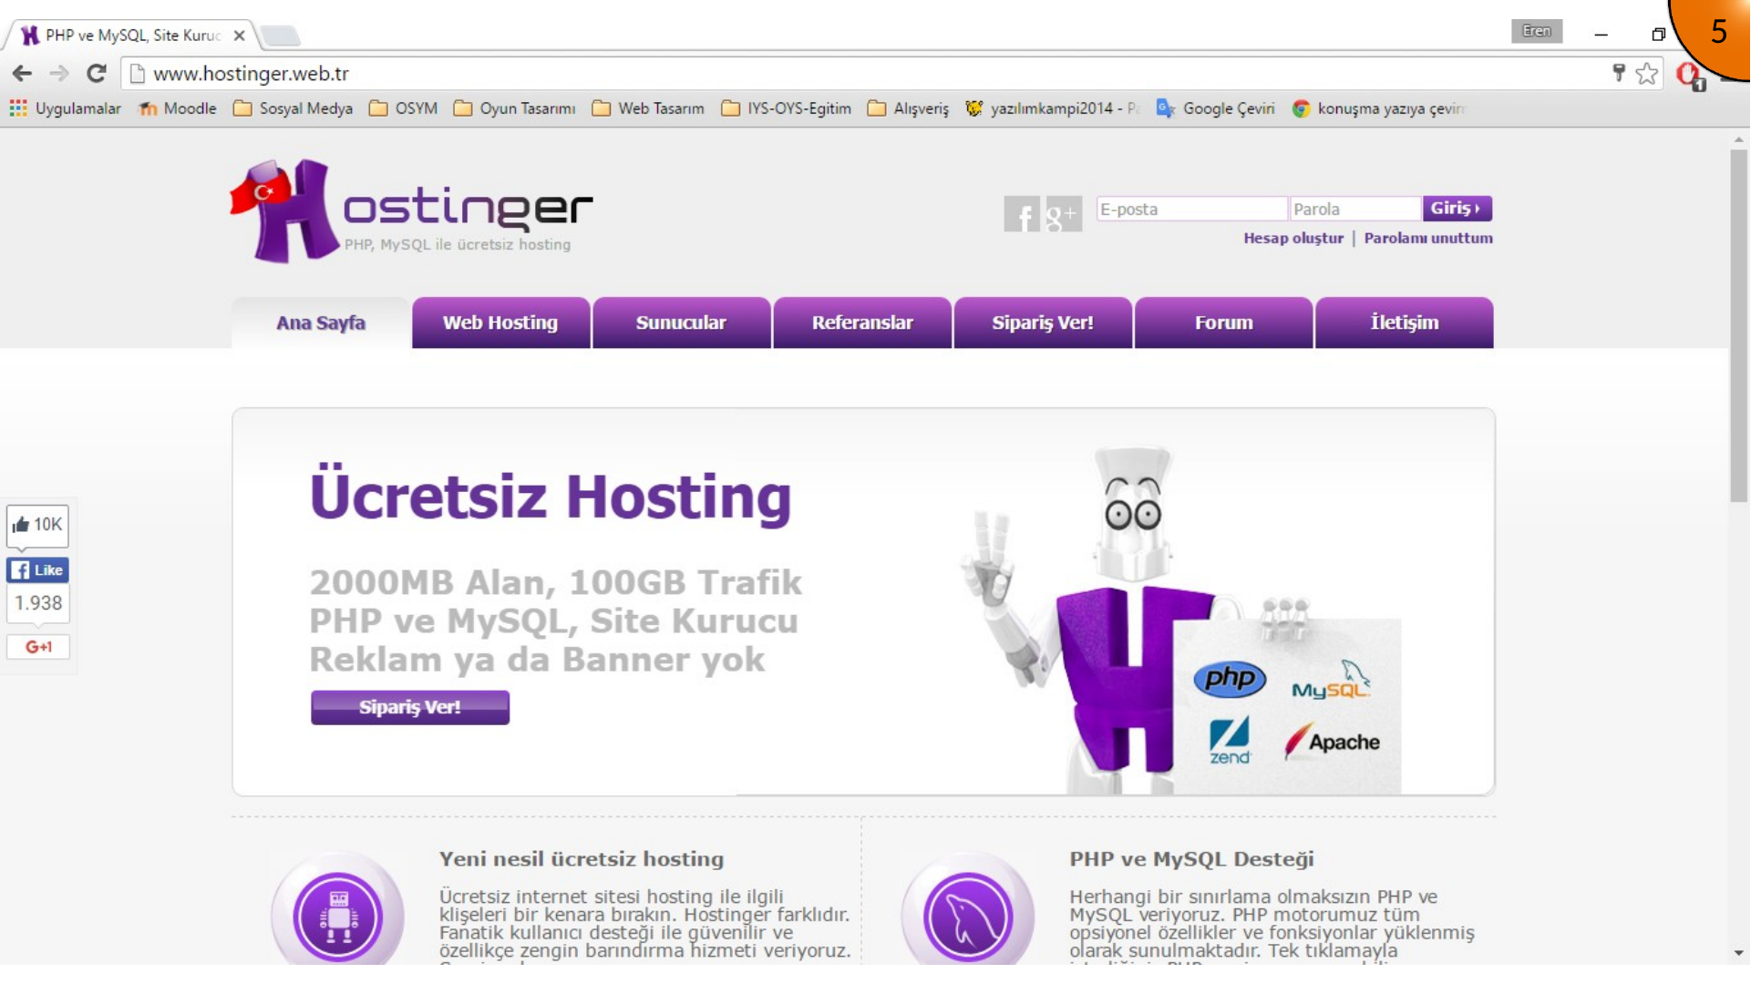Open the Hesap oluştur link
The width and height of the screenshot is (1751, 984).
[x=1293, y=238]
